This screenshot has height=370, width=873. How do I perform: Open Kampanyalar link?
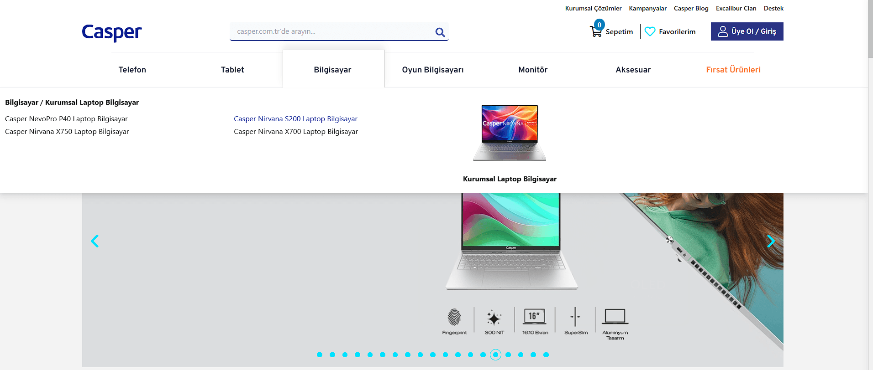click(x=647, y=8)
